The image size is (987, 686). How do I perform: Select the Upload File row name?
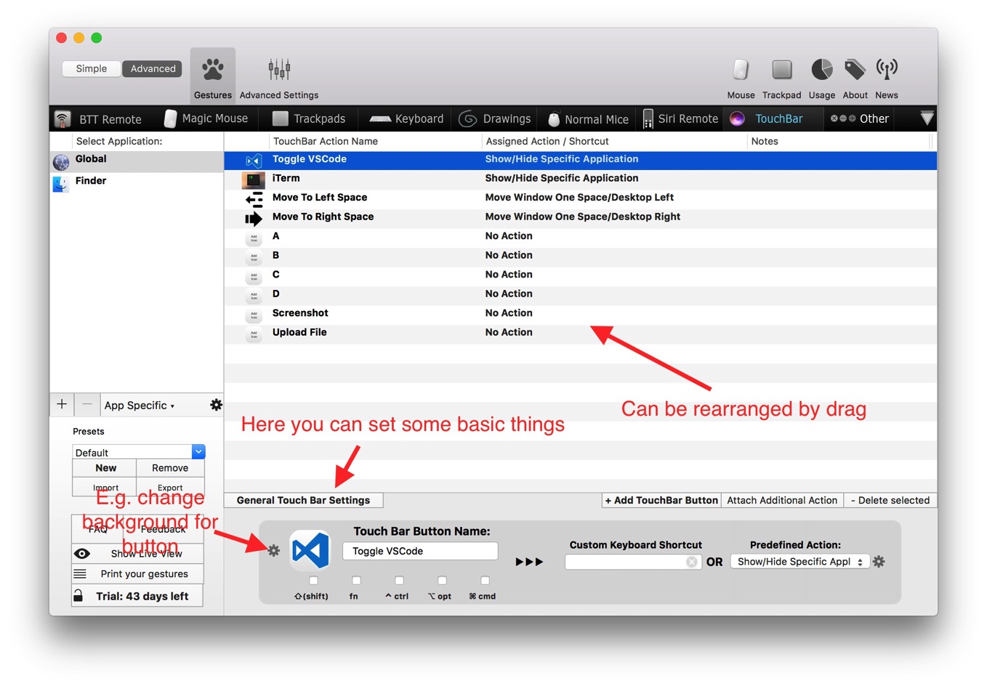(x=299, y=332)
